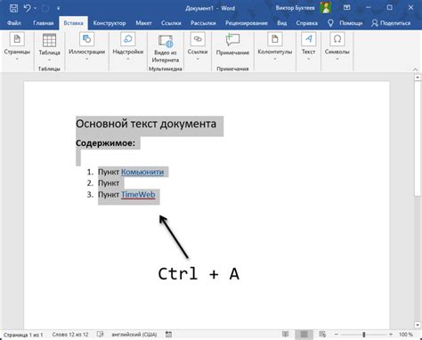Select the Вставка tab
This screenshot has width=422, height=340.
tap(73, 23)
